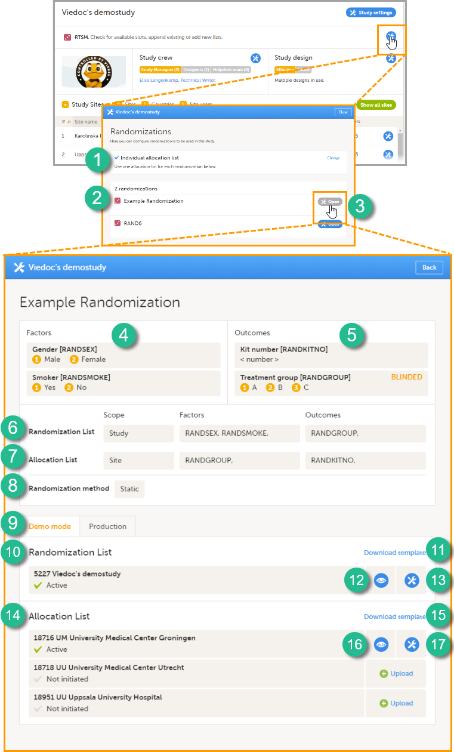View the Randomization List eye icon

pyautogui.click(x=381, y=580)
